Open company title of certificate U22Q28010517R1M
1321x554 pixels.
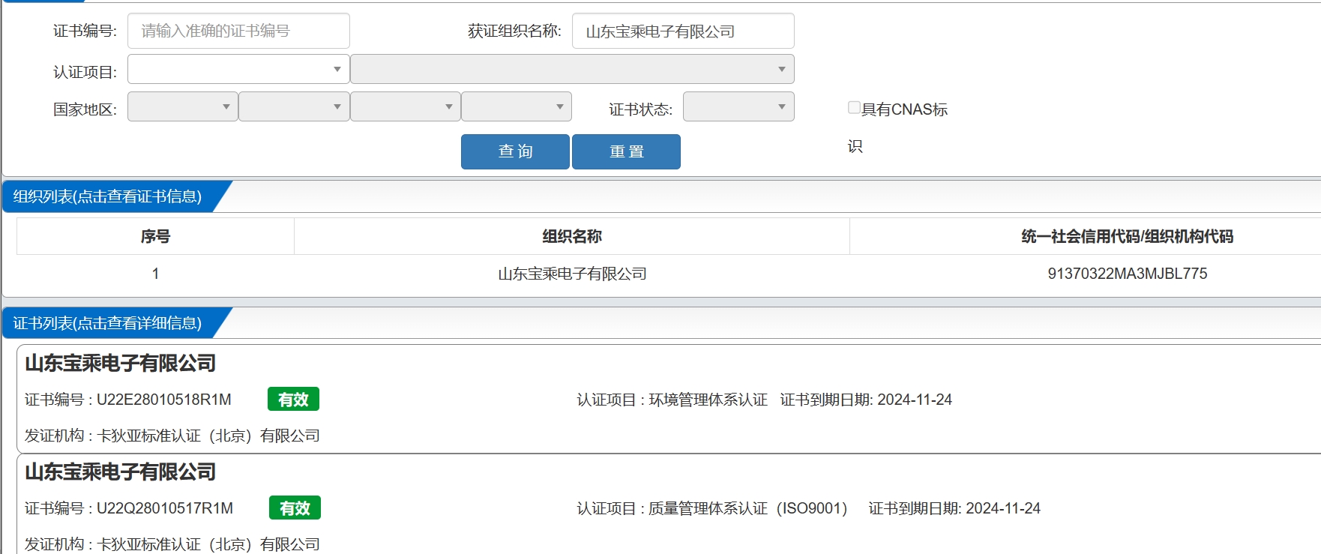pos(121,472)
